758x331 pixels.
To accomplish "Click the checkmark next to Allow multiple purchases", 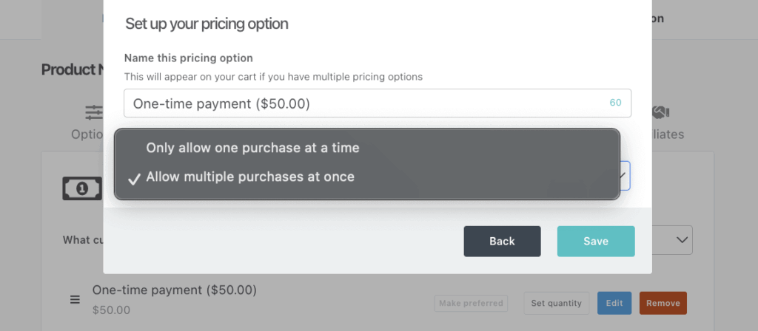I will pos(134,178).
